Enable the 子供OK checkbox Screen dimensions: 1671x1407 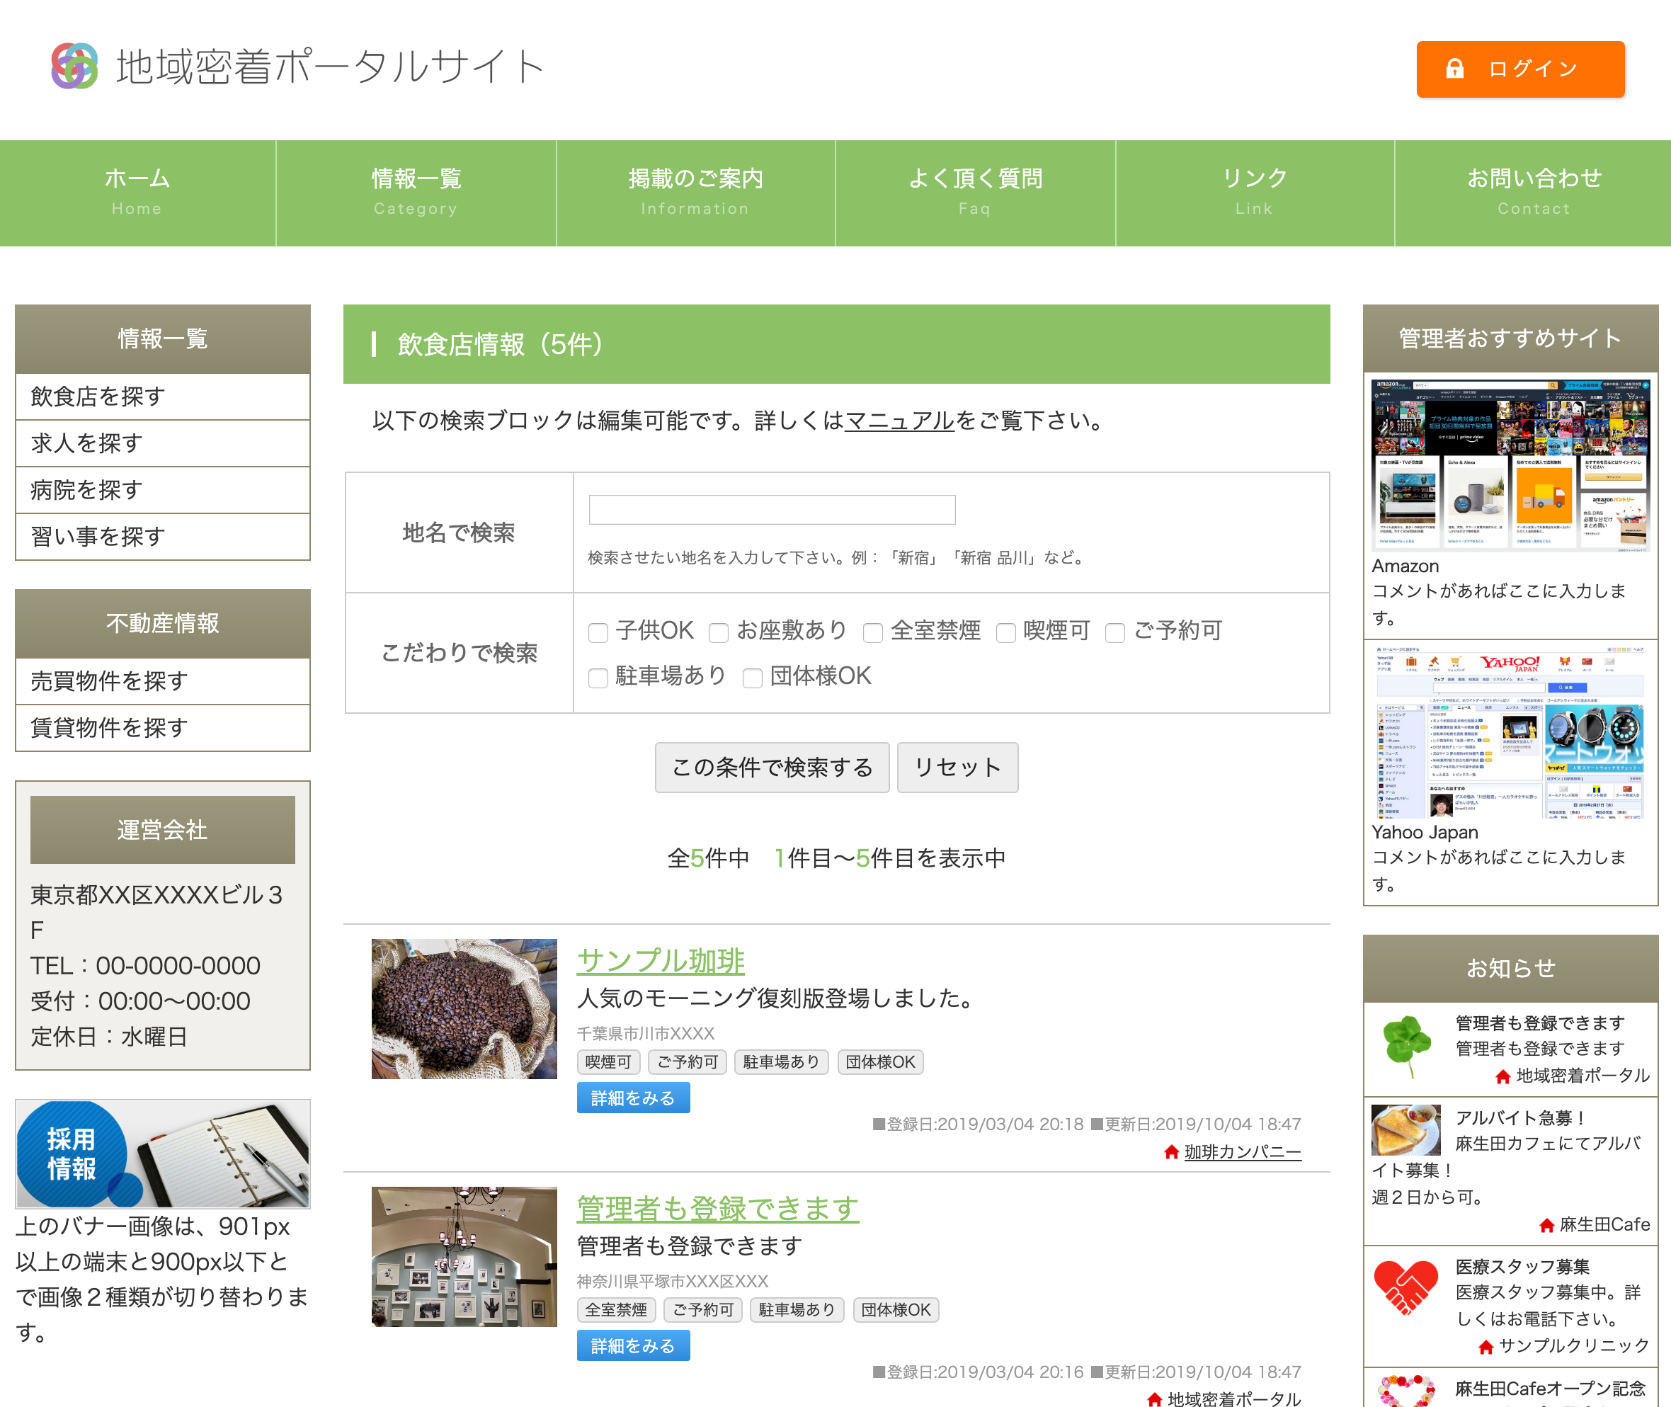coord(598,632)
